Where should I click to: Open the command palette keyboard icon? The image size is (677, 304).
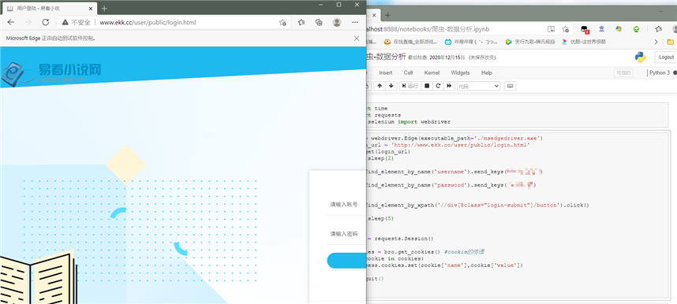pyautogui.click(x=510, y=86)
